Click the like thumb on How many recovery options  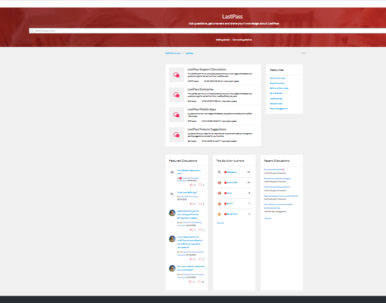[x=190, y=282]
